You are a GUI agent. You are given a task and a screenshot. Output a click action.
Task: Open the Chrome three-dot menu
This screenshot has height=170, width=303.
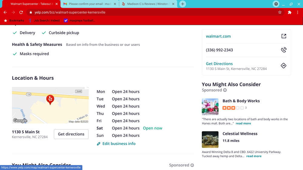click(x=298, y=12)
